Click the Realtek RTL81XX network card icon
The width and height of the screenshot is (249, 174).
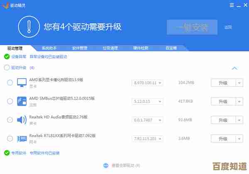[x=22, y=138]
